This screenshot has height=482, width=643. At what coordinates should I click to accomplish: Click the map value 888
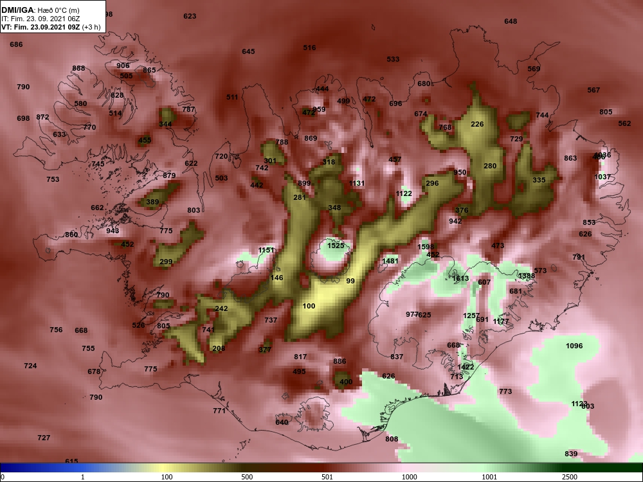[x=78, y=69]
